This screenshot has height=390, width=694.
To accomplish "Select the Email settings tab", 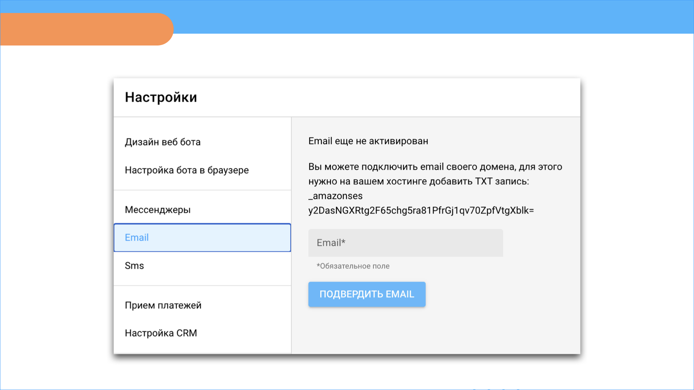I will tap(202, 238).
